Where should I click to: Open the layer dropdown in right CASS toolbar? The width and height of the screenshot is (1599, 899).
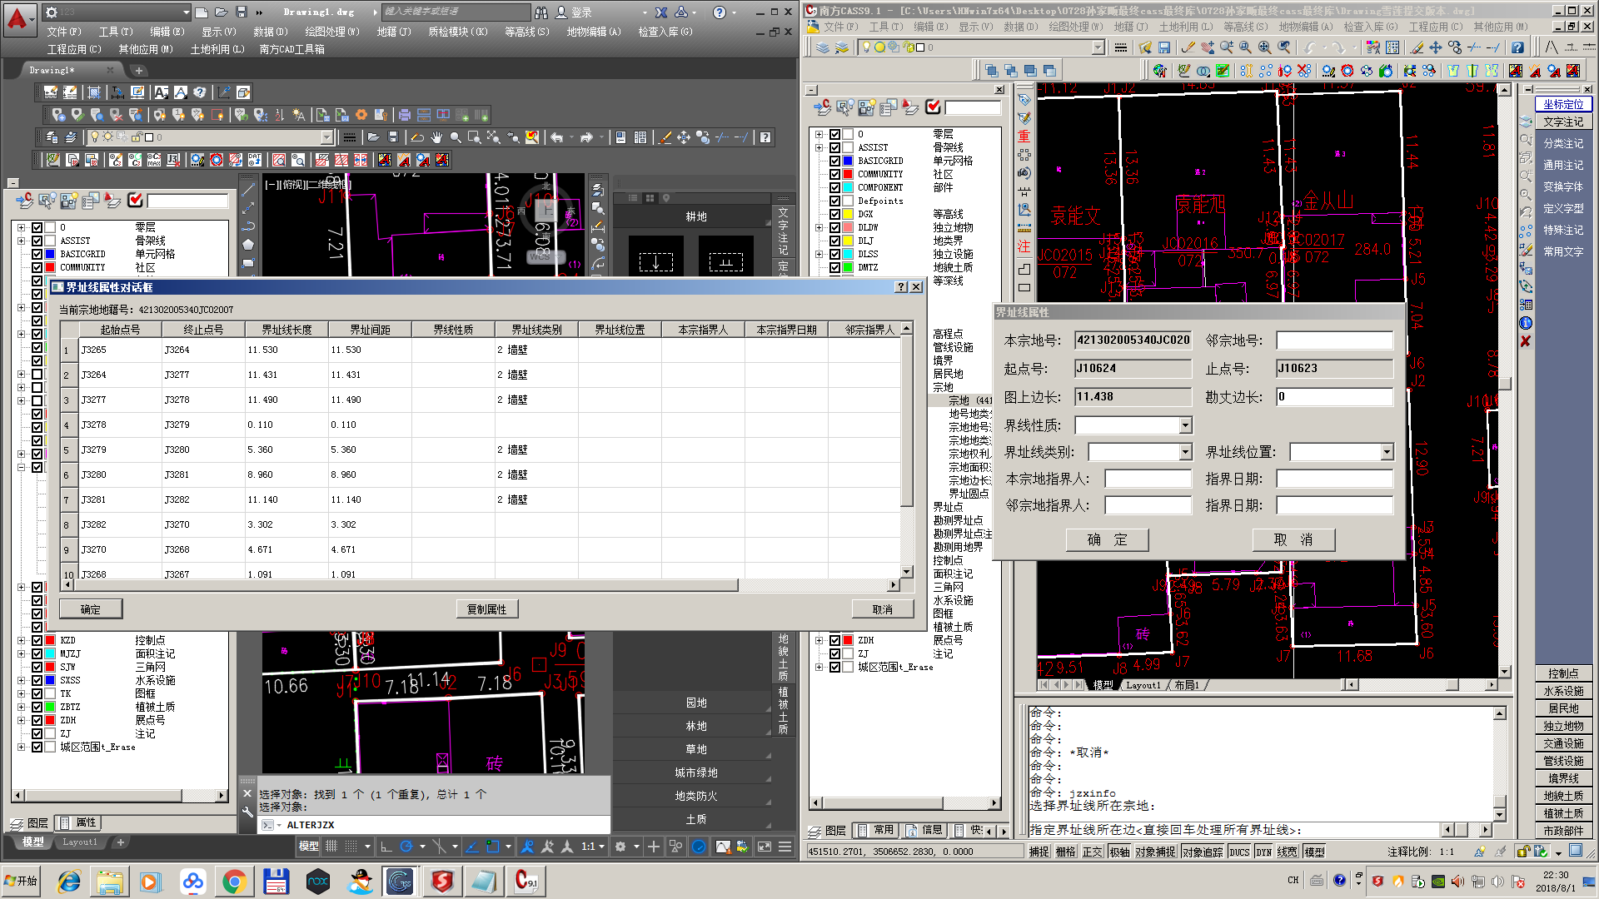(1098, 47)
